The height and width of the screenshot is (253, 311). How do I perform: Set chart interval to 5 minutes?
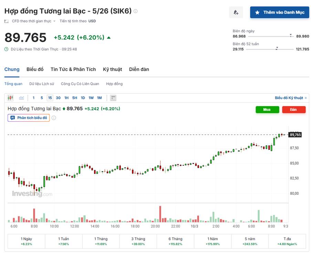pyautogui.click(x=42, y=98)
